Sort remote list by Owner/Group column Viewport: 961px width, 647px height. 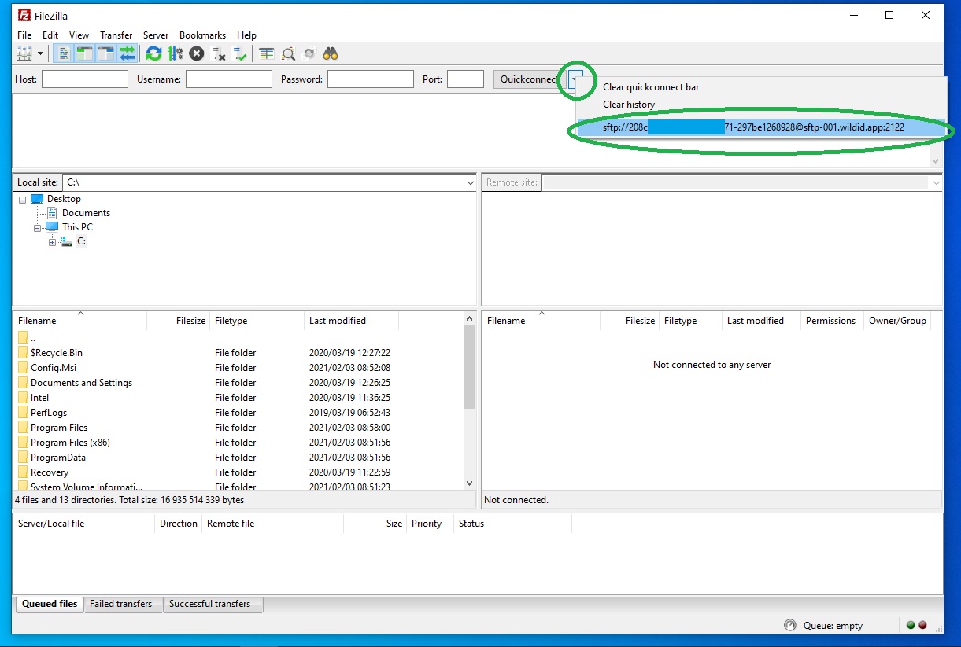pos(897,321)
